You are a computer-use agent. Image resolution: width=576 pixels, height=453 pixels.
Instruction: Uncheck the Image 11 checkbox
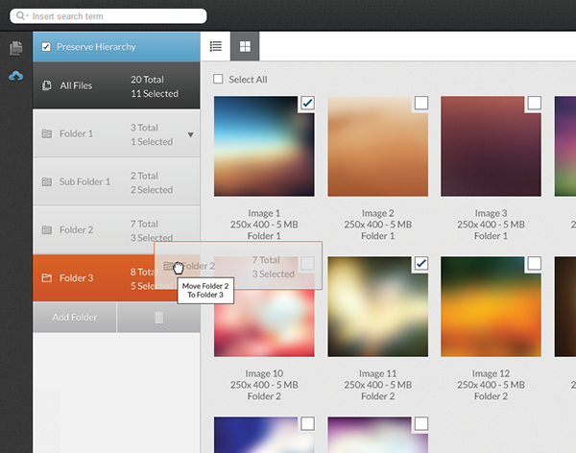(x=421, y=263)
